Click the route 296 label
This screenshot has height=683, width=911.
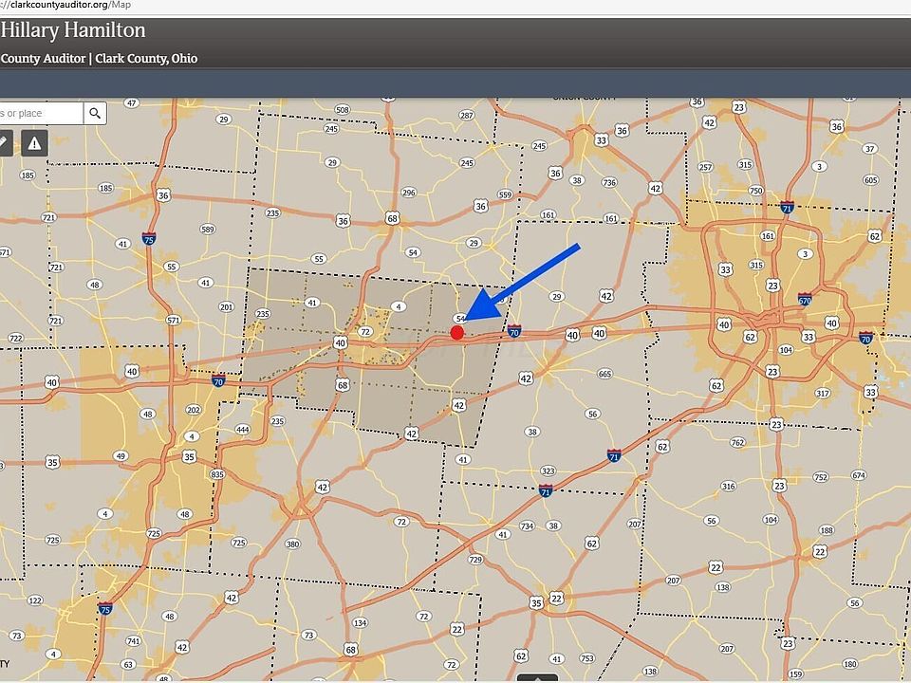(409, 193)
